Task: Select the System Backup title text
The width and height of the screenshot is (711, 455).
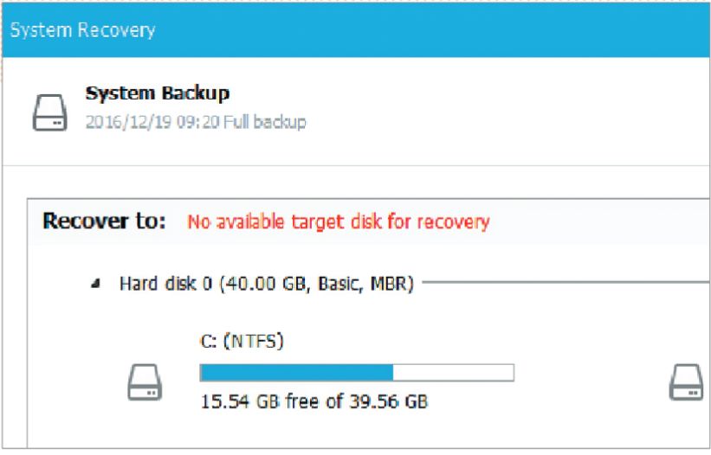Action: pos(158,93)
